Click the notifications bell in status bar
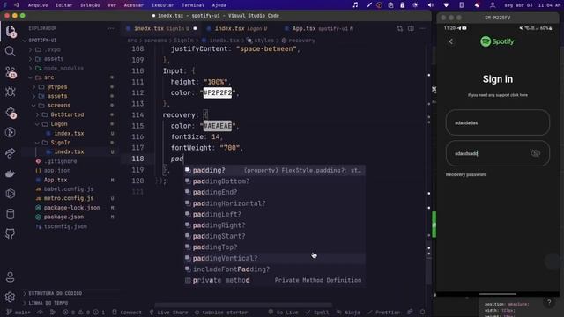564x317 pixels. coord(423,312)
